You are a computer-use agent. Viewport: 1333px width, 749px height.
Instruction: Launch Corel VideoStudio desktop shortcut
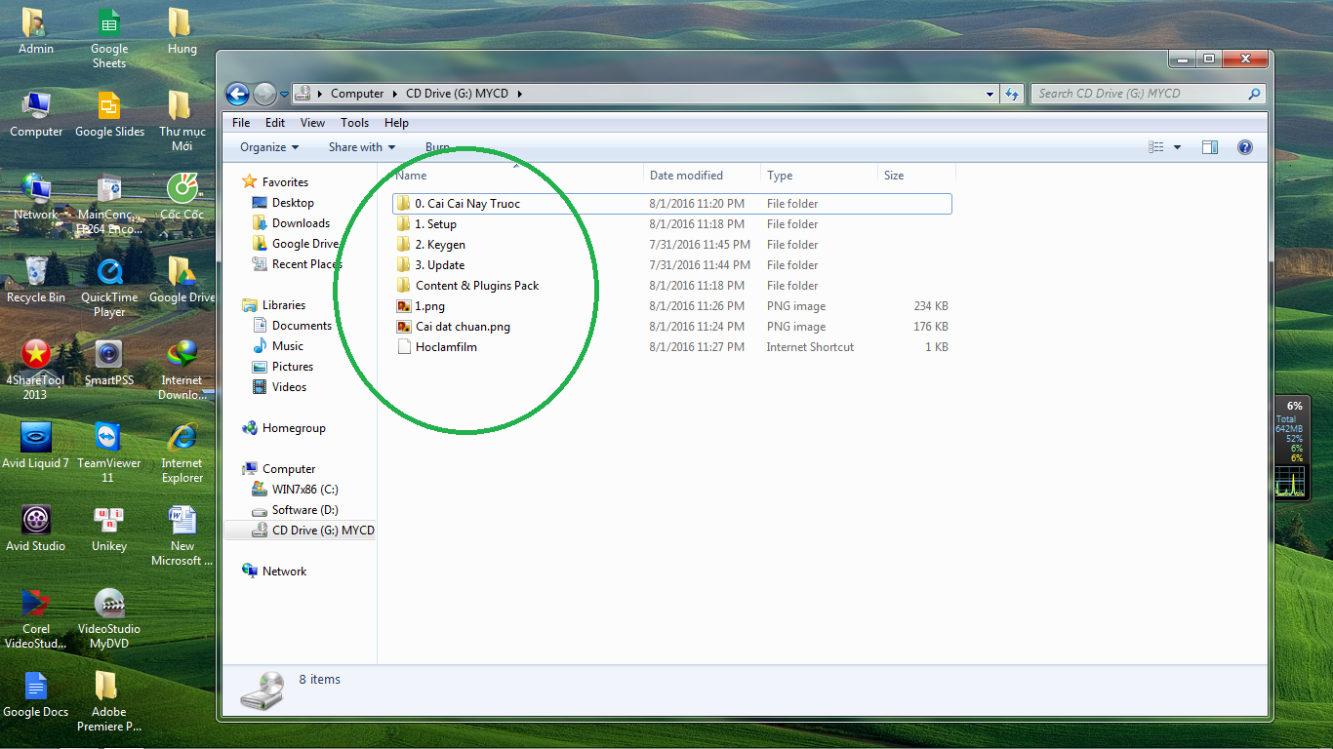tap(36, 618)
